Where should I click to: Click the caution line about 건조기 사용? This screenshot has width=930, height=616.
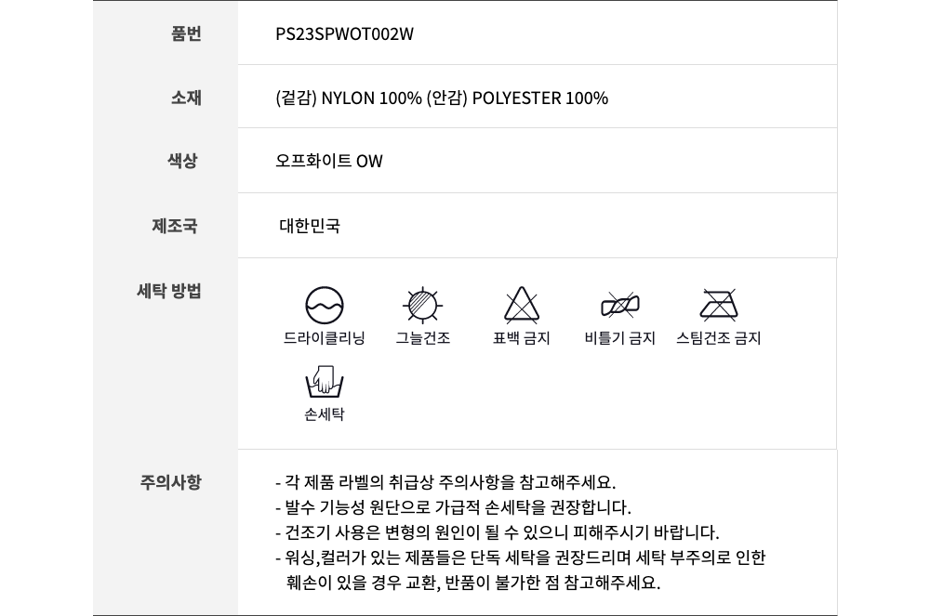[497, 532]
